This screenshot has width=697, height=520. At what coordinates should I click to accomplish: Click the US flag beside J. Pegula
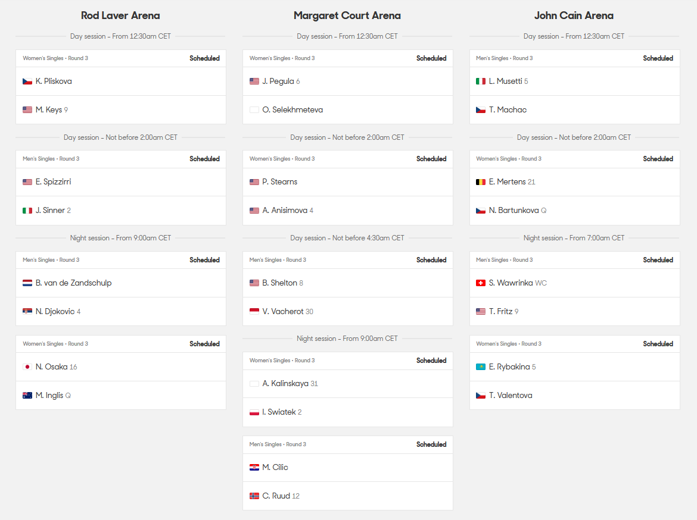(254, 82)
